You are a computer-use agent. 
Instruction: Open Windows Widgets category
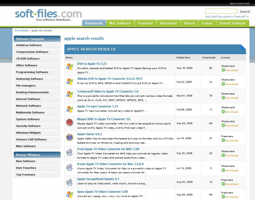[37, 133]
